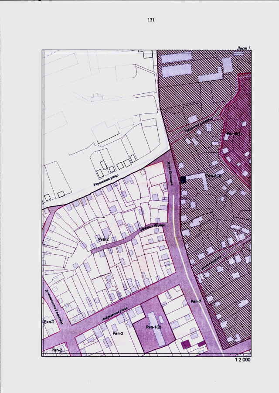This screenshot has width=279, height=393.
Task: Click the 1:2 000 scale label
Action: click(x=242, y=360)
